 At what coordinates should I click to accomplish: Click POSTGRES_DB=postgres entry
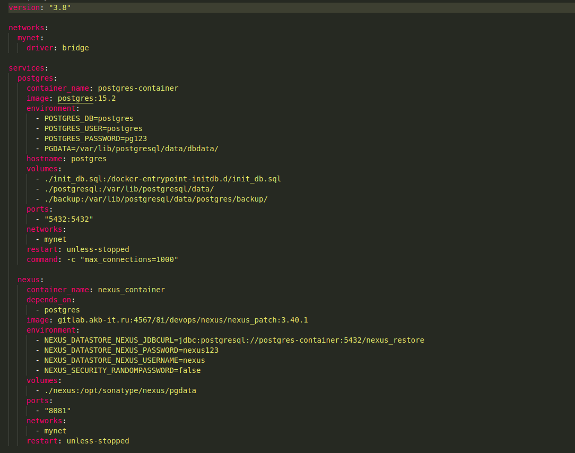(x=89, y=118)
